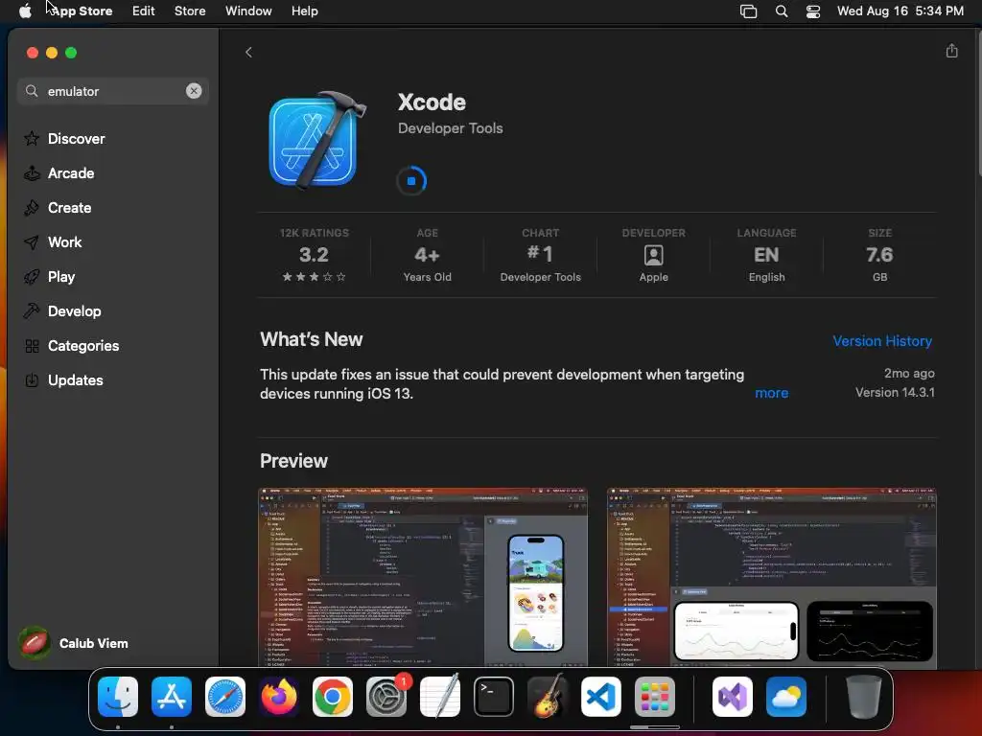Click the 4+ Years Old age rating
This screenshot has width=982, height=736.
[x=427, y=255]
